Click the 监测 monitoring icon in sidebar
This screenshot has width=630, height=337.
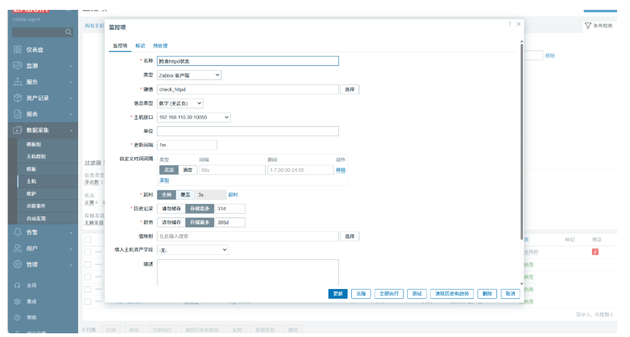click(x=18, y=65)
